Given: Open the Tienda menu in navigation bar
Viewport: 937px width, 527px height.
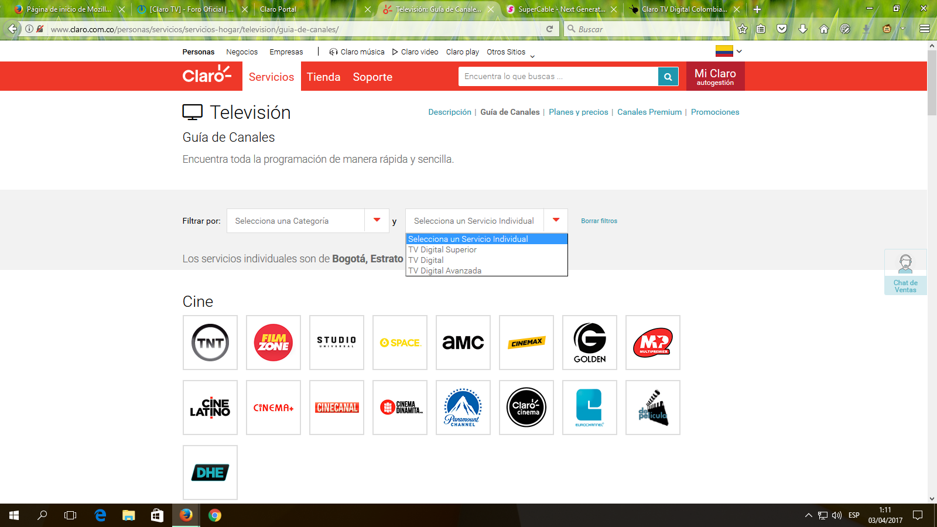Looking at the screenshot, I should [323, 77].
